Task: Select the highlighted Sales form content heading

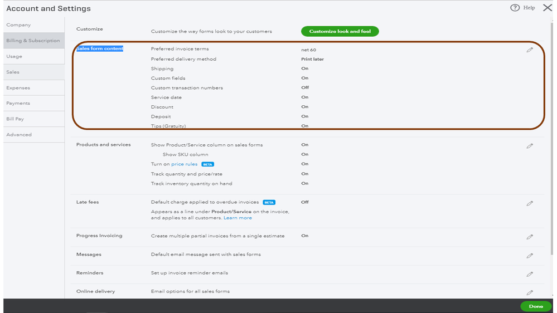Action: click(100, 48)
